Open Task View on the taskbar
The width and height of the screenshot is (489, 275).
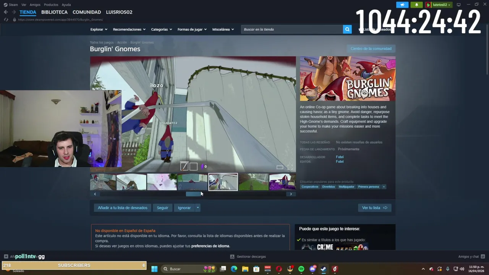[223, 269]
